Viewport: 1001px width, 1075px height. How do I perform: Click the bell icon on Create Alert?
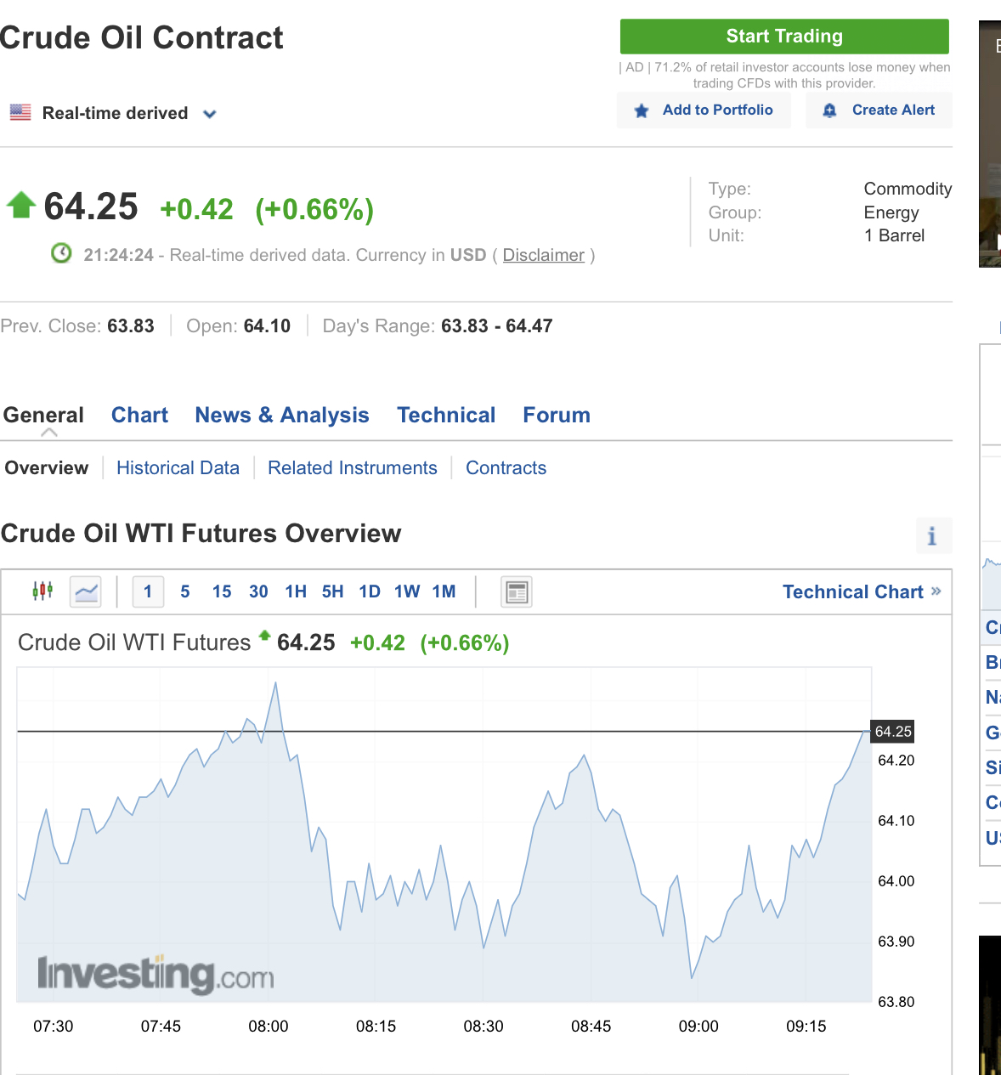click(x=830, y=110)
